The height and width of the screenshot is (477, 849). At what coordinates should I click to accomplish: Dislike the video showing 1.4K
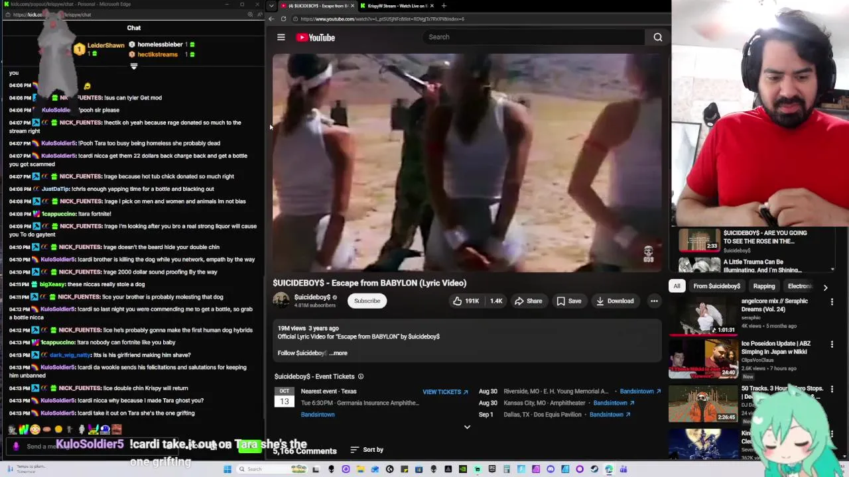click(x=495, y=301)
